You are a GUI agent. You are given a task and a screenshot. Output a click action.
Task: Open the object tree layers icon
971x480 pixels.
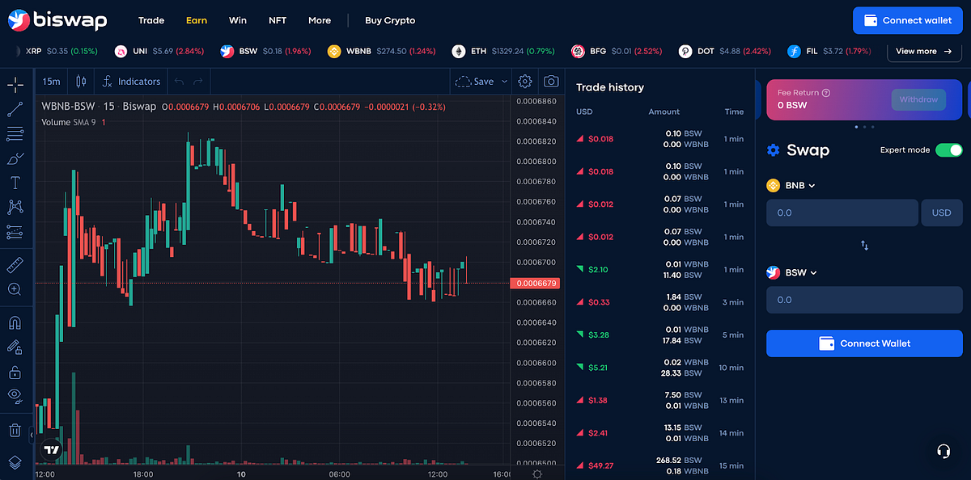point(15,462)
